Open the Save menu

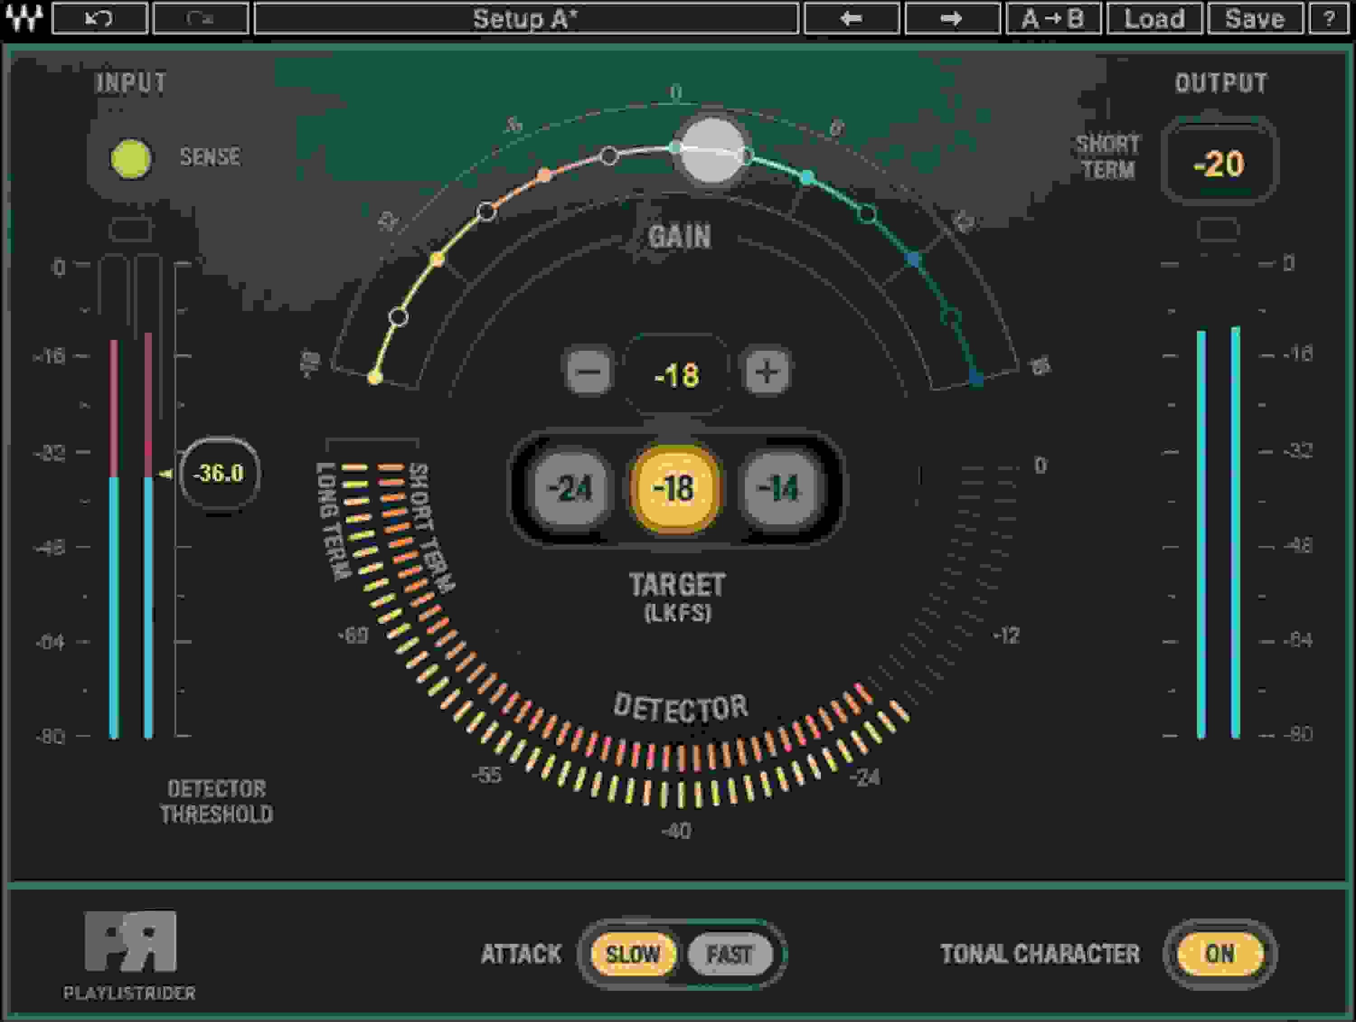click(x=1255, y=19)
